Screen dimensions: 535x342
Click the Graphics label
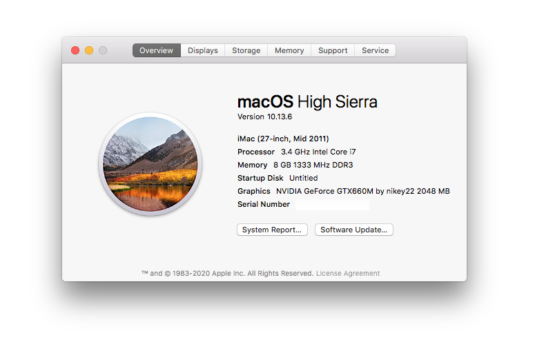pos(254,191)
